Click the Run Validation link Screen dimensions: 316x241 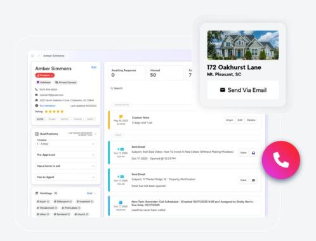[48, 106]
